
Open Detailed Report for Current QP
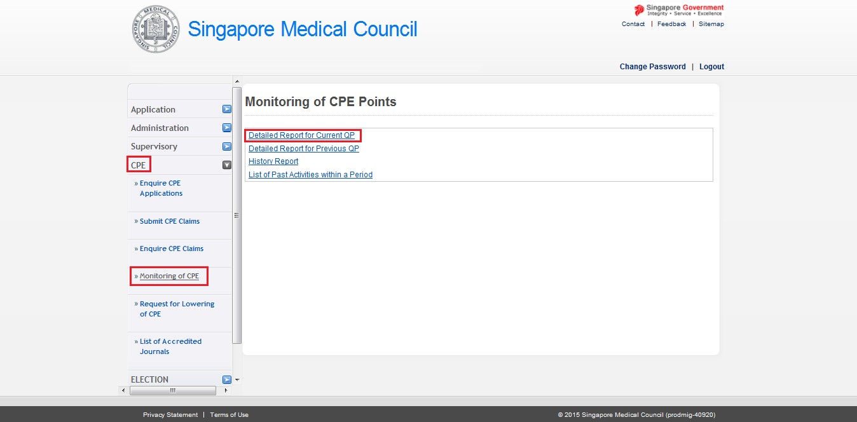pyautogui.click(x=301, y=135)
